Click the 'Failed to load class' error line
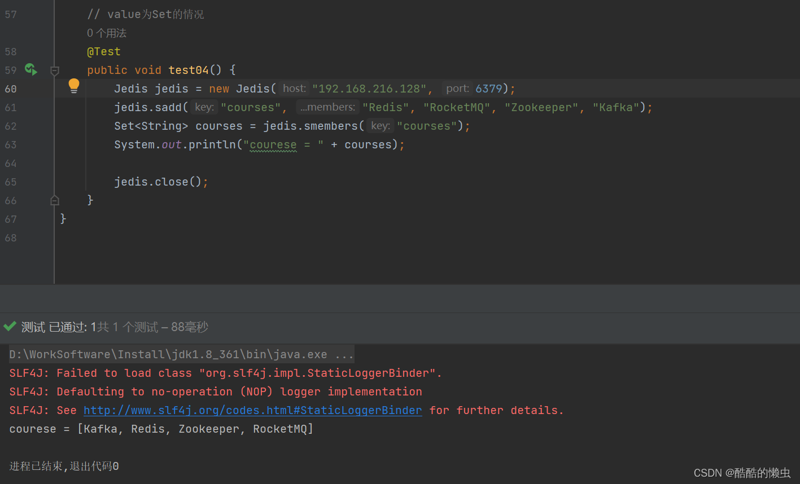The height and width of the screenshot is (484, 800). coord(226,373)
